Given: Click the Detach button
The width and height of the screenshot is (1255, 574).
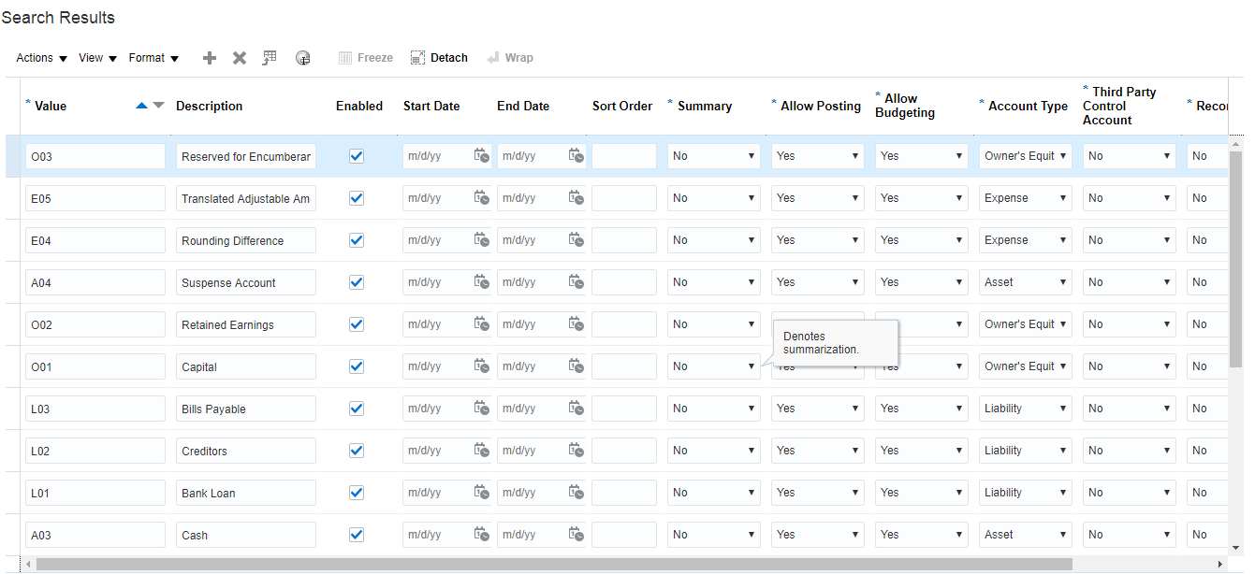Looking at the screenshot, I should pyautogui.click(x=440, y=58).
